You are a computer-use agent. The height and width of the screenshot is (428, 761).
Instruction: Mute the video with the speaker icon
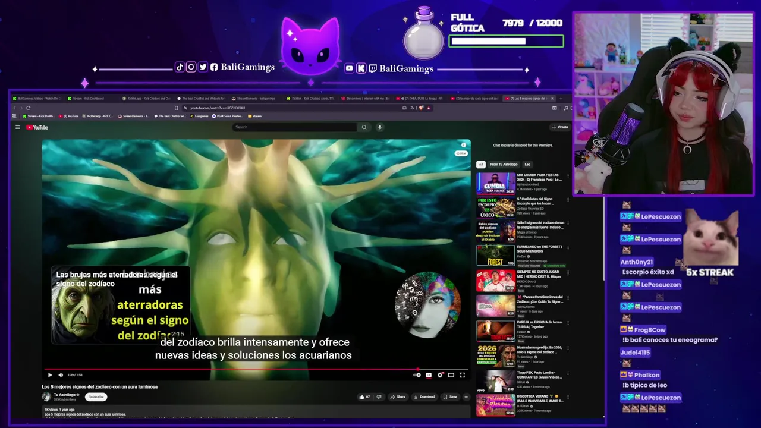[60, 375]
